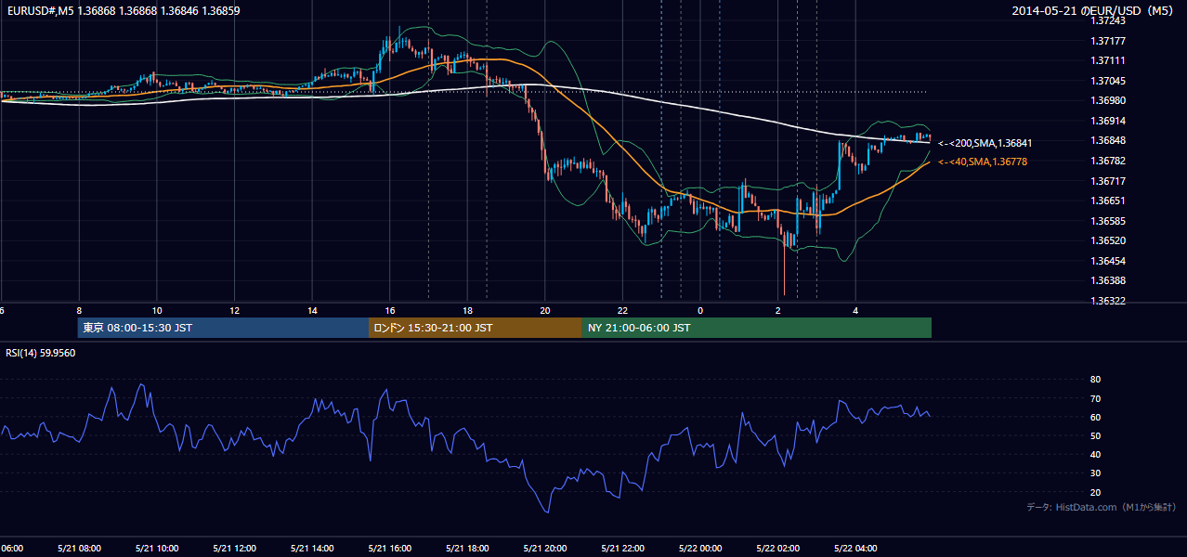Click the bottom time label 5/21 12:00
Viewport: 1187px width, 557px height.
[x=234, y=548]
